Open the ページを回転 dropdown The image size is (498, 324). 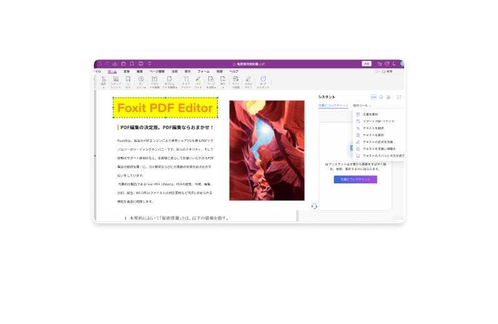(x=211, y=83)
